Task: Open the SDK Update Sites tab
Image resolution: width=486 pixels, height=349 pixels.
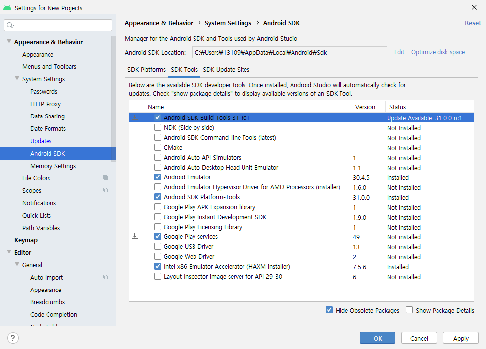Action: (x=226, y=70)
